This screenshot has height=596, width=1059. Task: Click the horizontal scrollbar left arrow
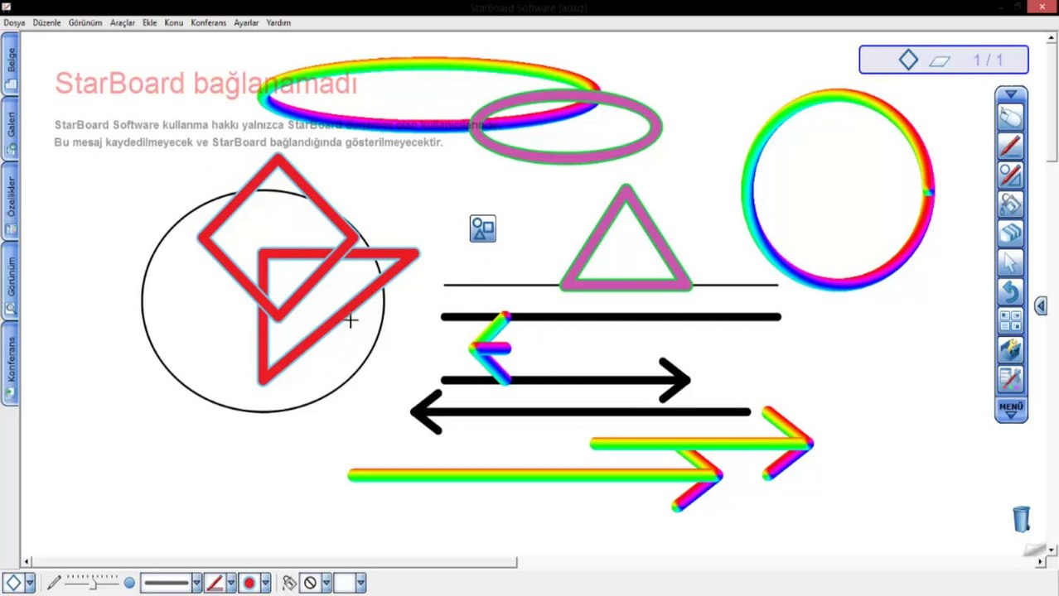point(27,562)
